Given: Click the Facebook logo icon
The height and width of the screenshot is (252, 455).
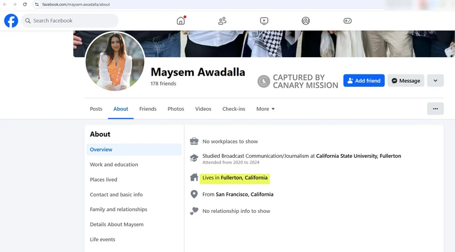Looking at the screenshot, I should click(x=11, y=21).
